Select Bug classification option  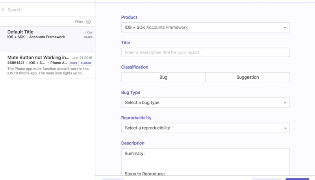pos(163,77)
